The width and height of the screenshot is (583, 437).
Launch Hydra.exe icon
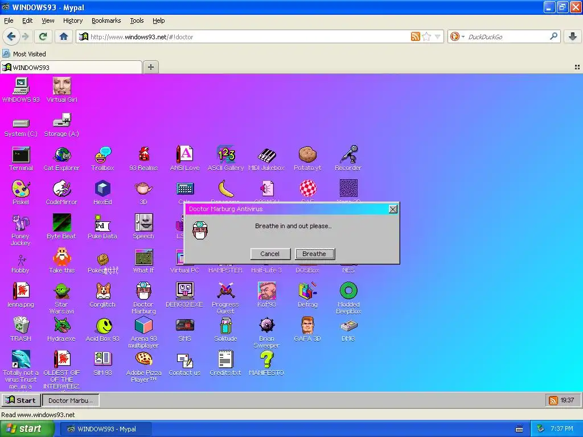coord(61,329)
